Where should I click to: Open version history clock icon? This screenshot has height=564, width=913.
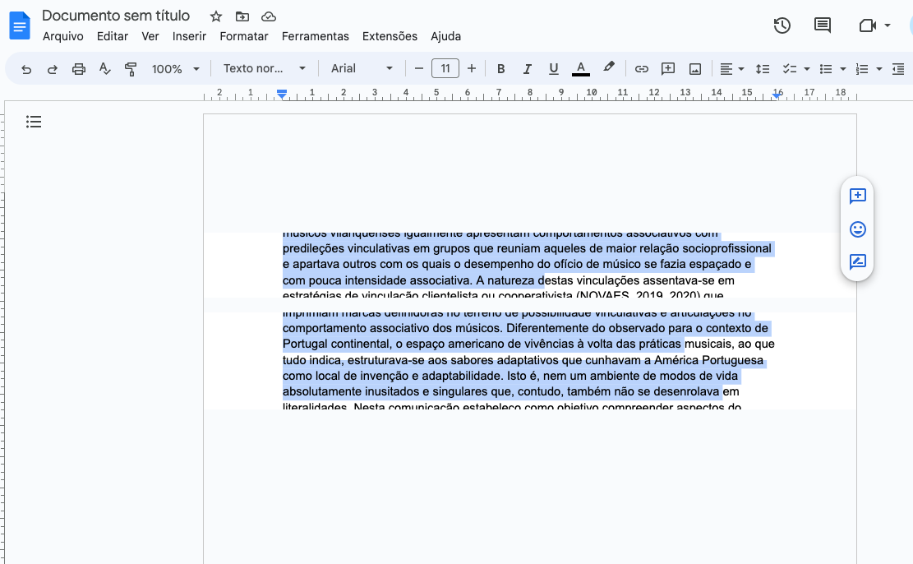tap(782, 25)
